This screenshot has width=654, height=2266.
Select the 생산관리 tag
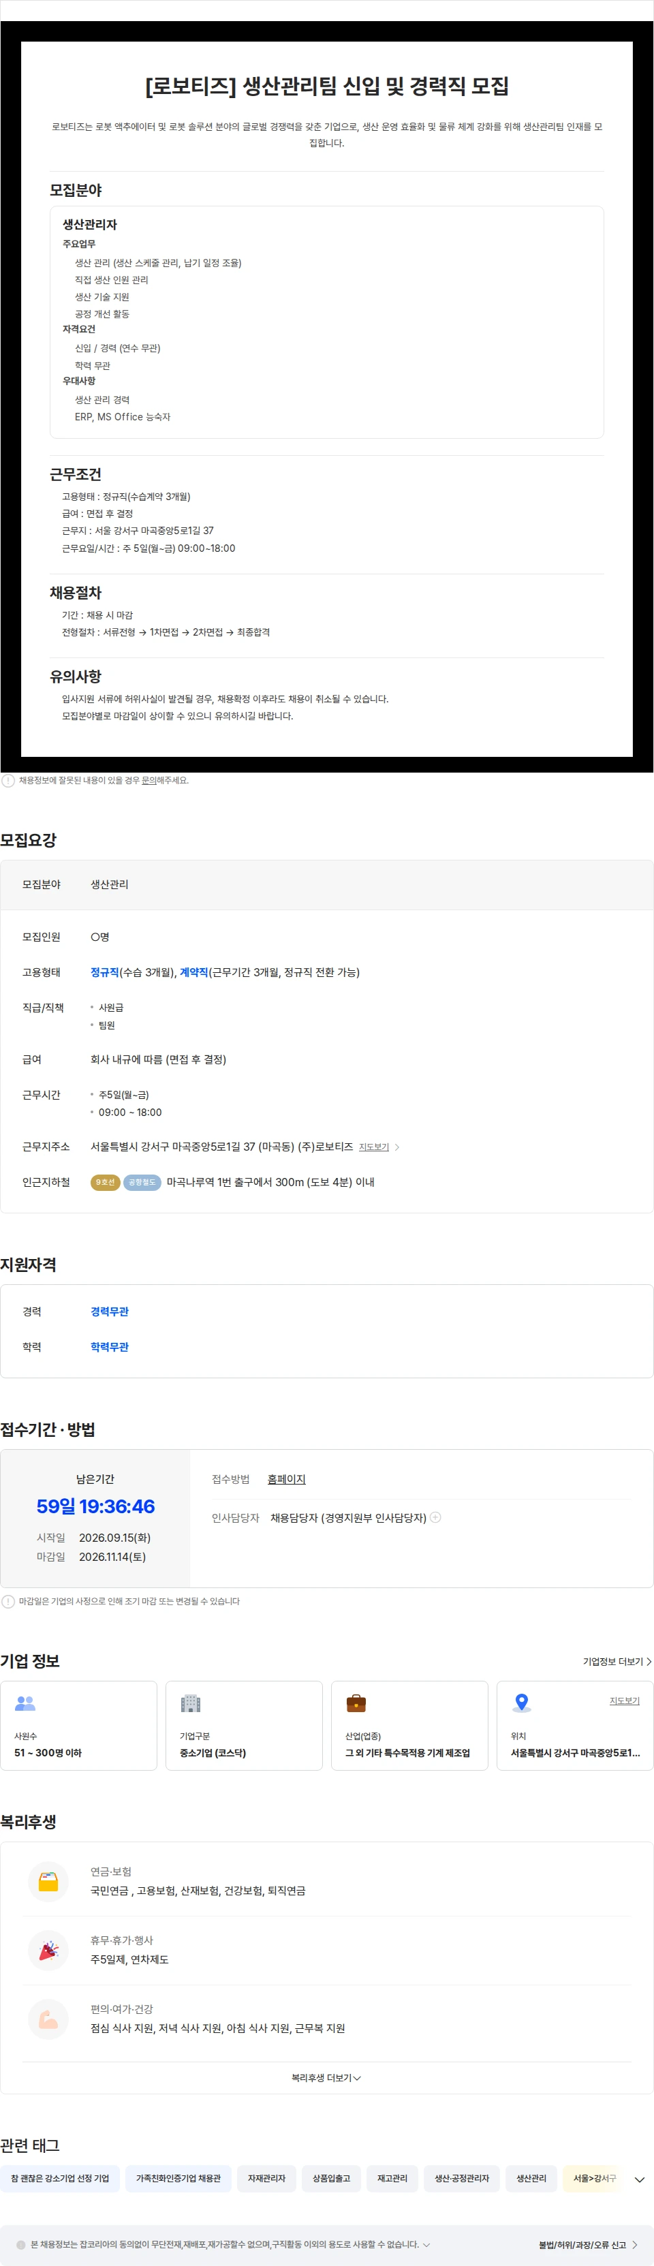(x=531, y=2178)
